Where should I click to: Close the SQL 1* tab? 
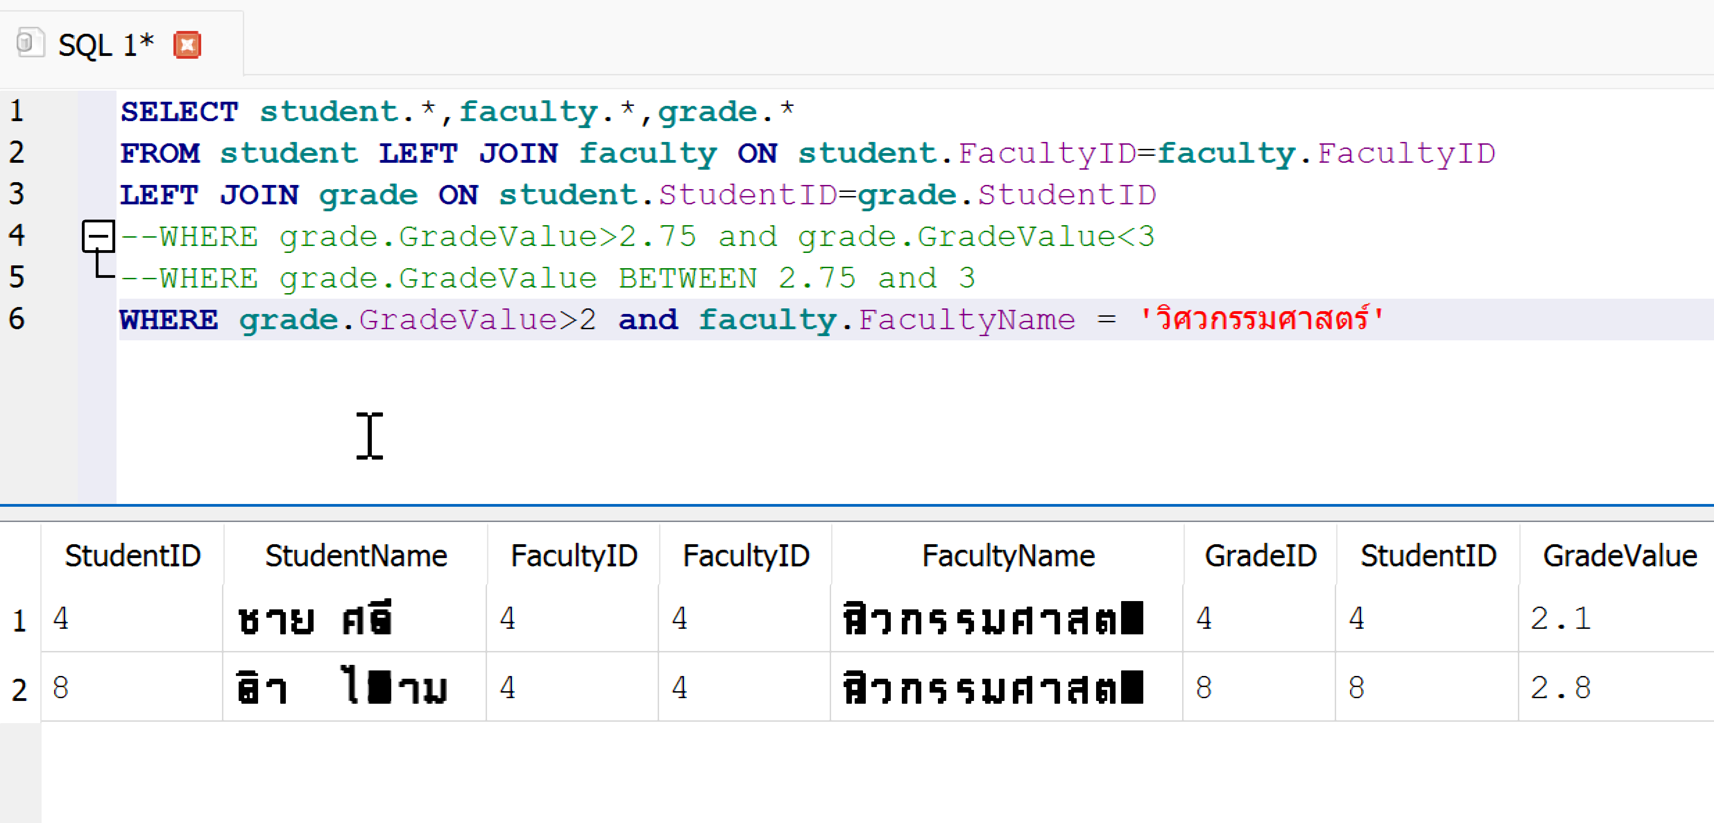tap(187, 45)
